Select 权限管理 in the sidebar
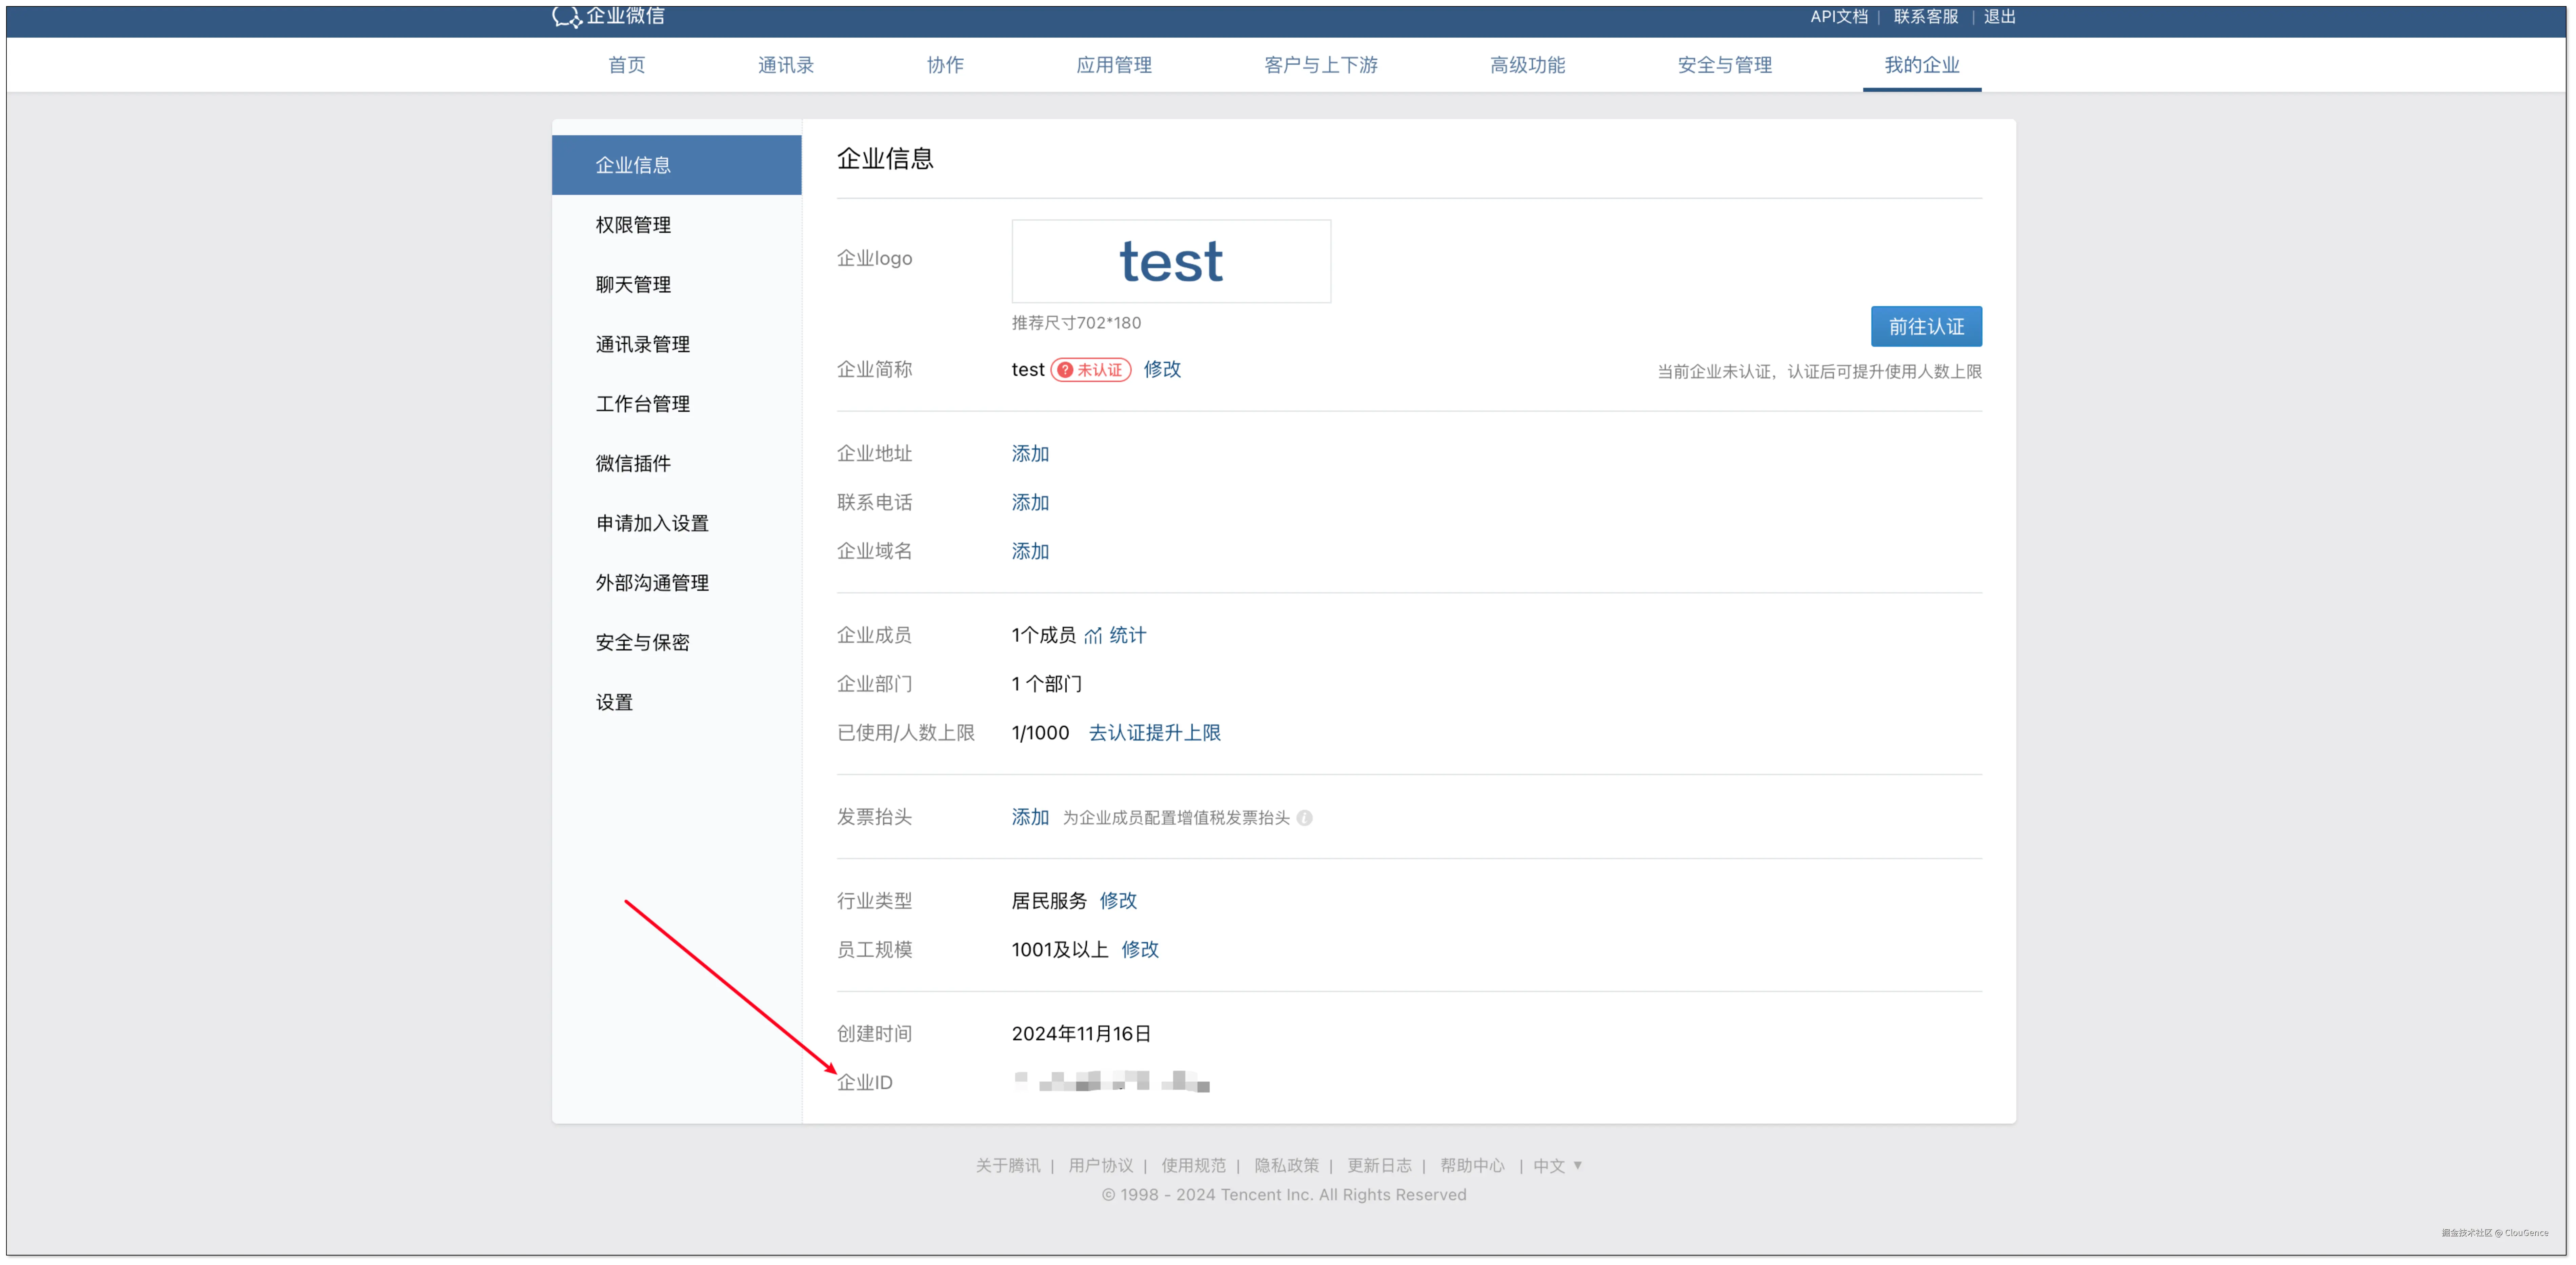Image resolution: width=2576 pixels, height=1265 pixels. point(633,225)
